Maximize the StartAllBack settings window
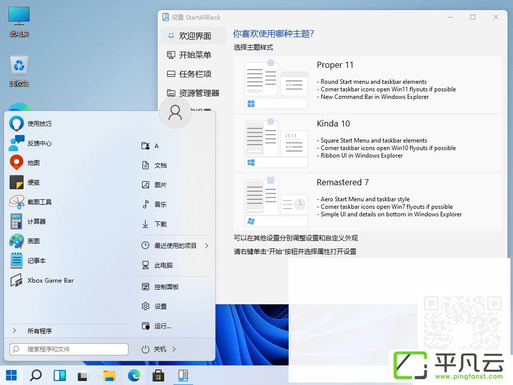The image size is (513, 385). tap(473, 17)
